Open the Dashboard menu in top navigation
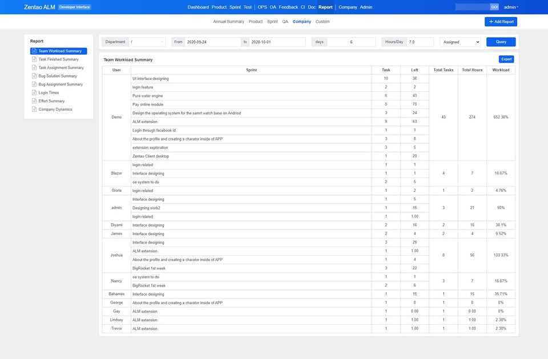 pyautogui.click(x=198, y=7)
